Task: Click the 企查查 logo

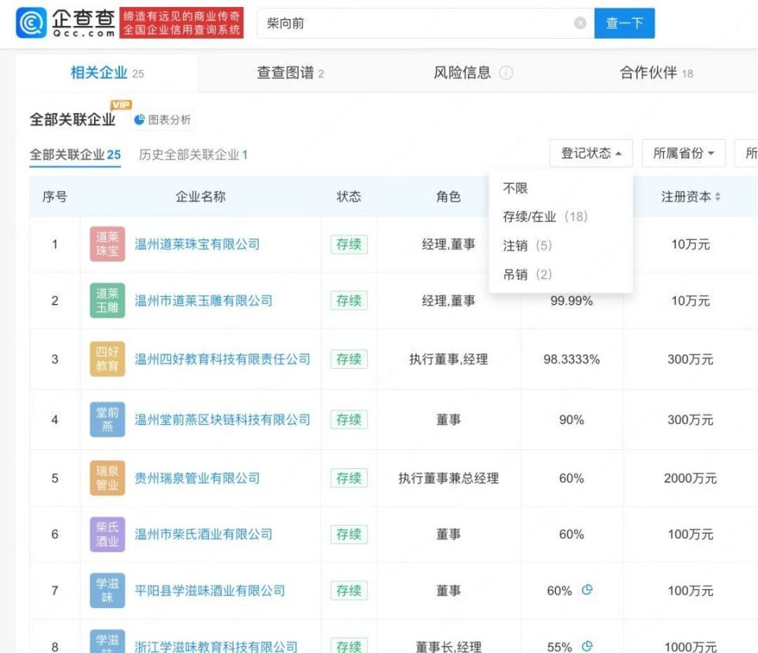Action: [57, 22]
